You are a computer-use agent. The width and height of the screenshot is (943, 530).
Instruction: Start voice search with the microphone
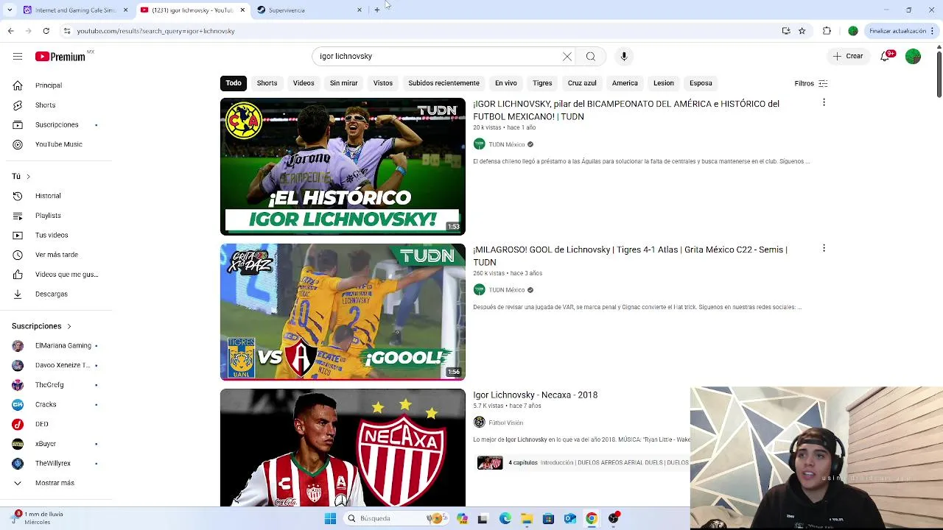point(624,56)
